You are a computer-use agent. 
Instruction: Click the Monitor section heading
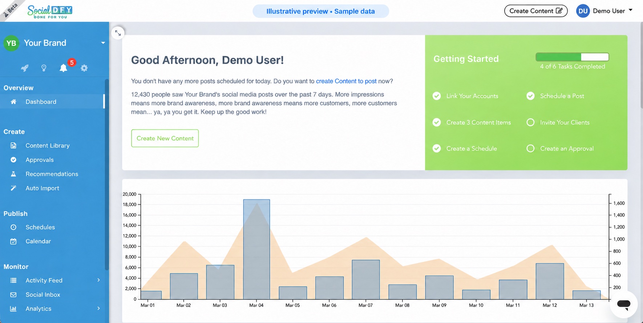[x=16, y=267]
